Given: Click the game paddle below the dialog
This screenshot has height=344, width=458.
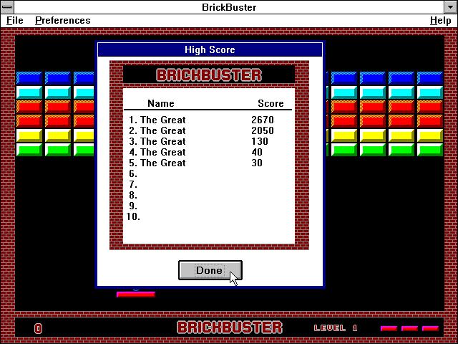Looking at the screenshot, I should [x=136, y=295].
